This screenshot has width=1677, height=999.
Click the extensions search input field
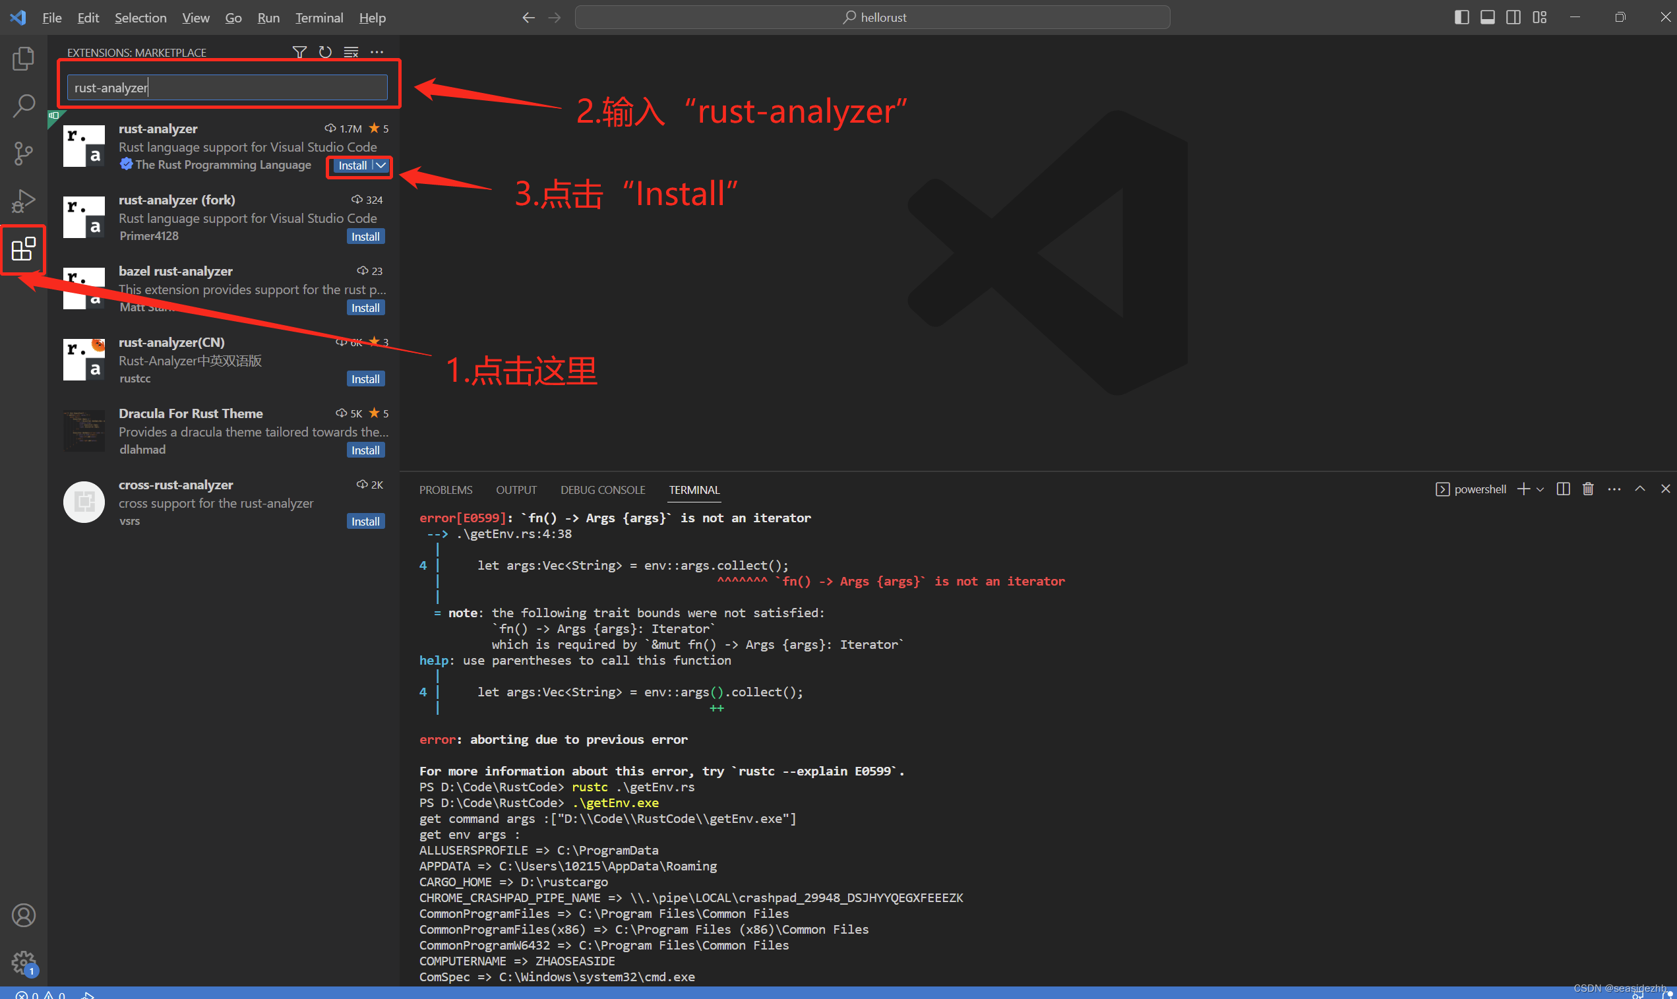point(228,88)
